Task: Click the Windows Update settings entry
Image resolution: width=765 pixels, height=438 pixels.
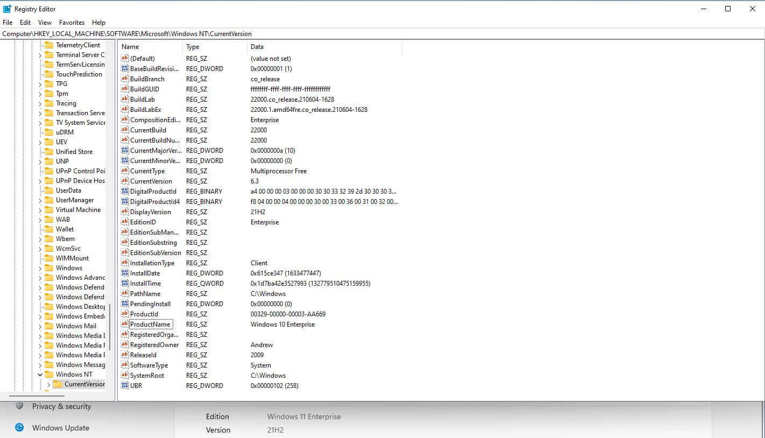Action: tap(61, 427)
